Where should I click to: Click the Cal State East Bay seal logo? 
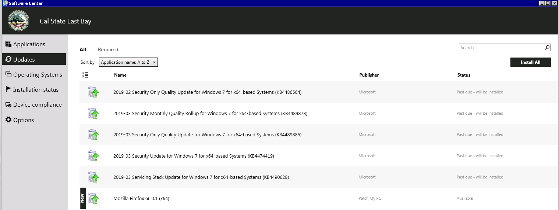[x=18, y=21]
